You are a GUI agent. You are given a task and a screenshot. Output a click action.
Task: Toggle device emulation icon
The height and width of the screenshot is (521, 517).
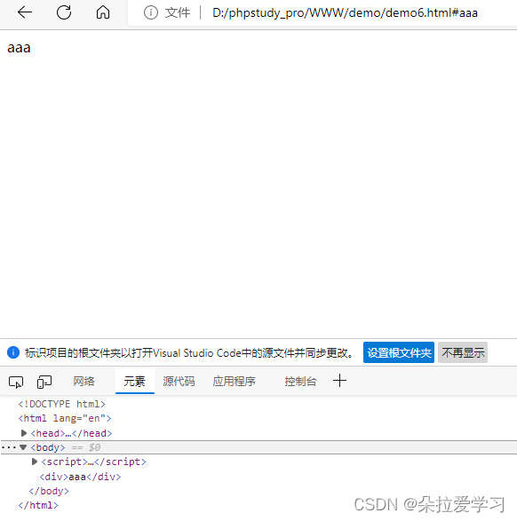click(44, 382)
